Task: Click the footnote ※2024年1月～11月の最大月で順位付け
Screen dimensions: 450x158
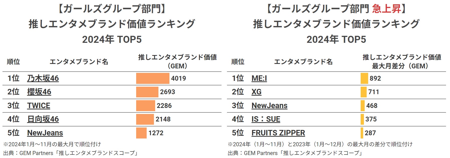Action: [x=52, y=144]
